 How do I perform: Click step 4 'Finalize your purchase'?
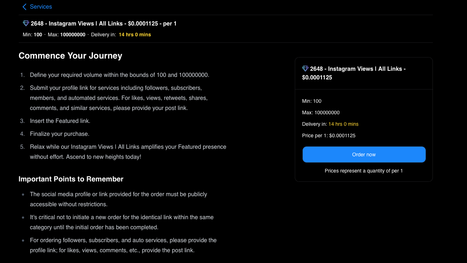(x=60, y=134)
